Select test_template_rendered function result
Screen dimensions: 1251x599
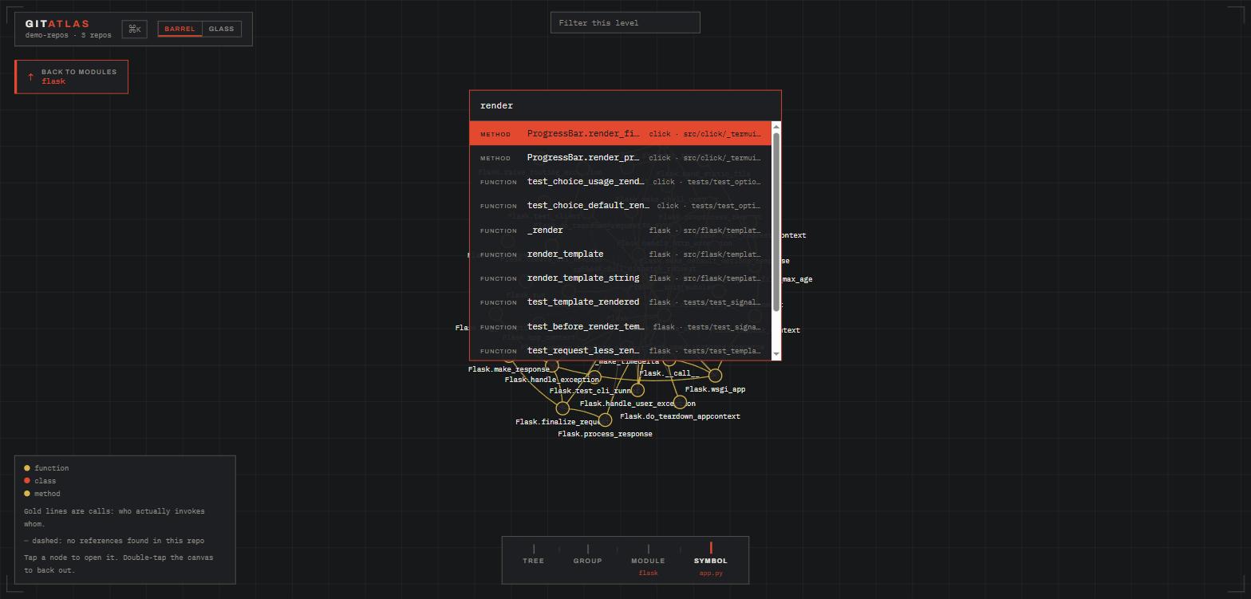(x=621, y=302)
